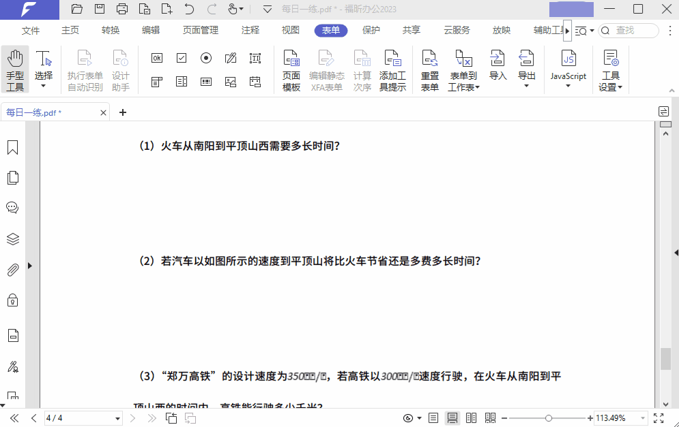This screenshot has width=679, height=427.
Task: Close the 每日一练.pdf document tab
Action: tap(103, 112)
